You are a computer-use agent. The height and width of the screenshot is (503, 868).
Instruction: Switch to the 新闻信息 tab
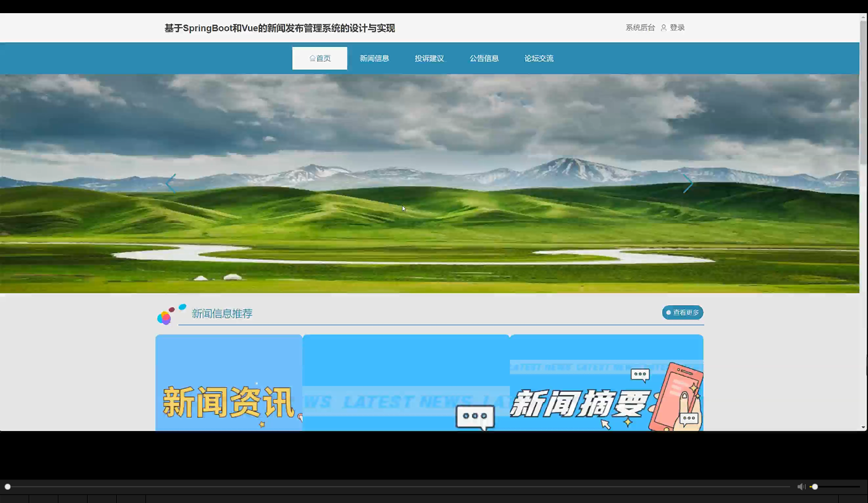[x=374, y=58]
